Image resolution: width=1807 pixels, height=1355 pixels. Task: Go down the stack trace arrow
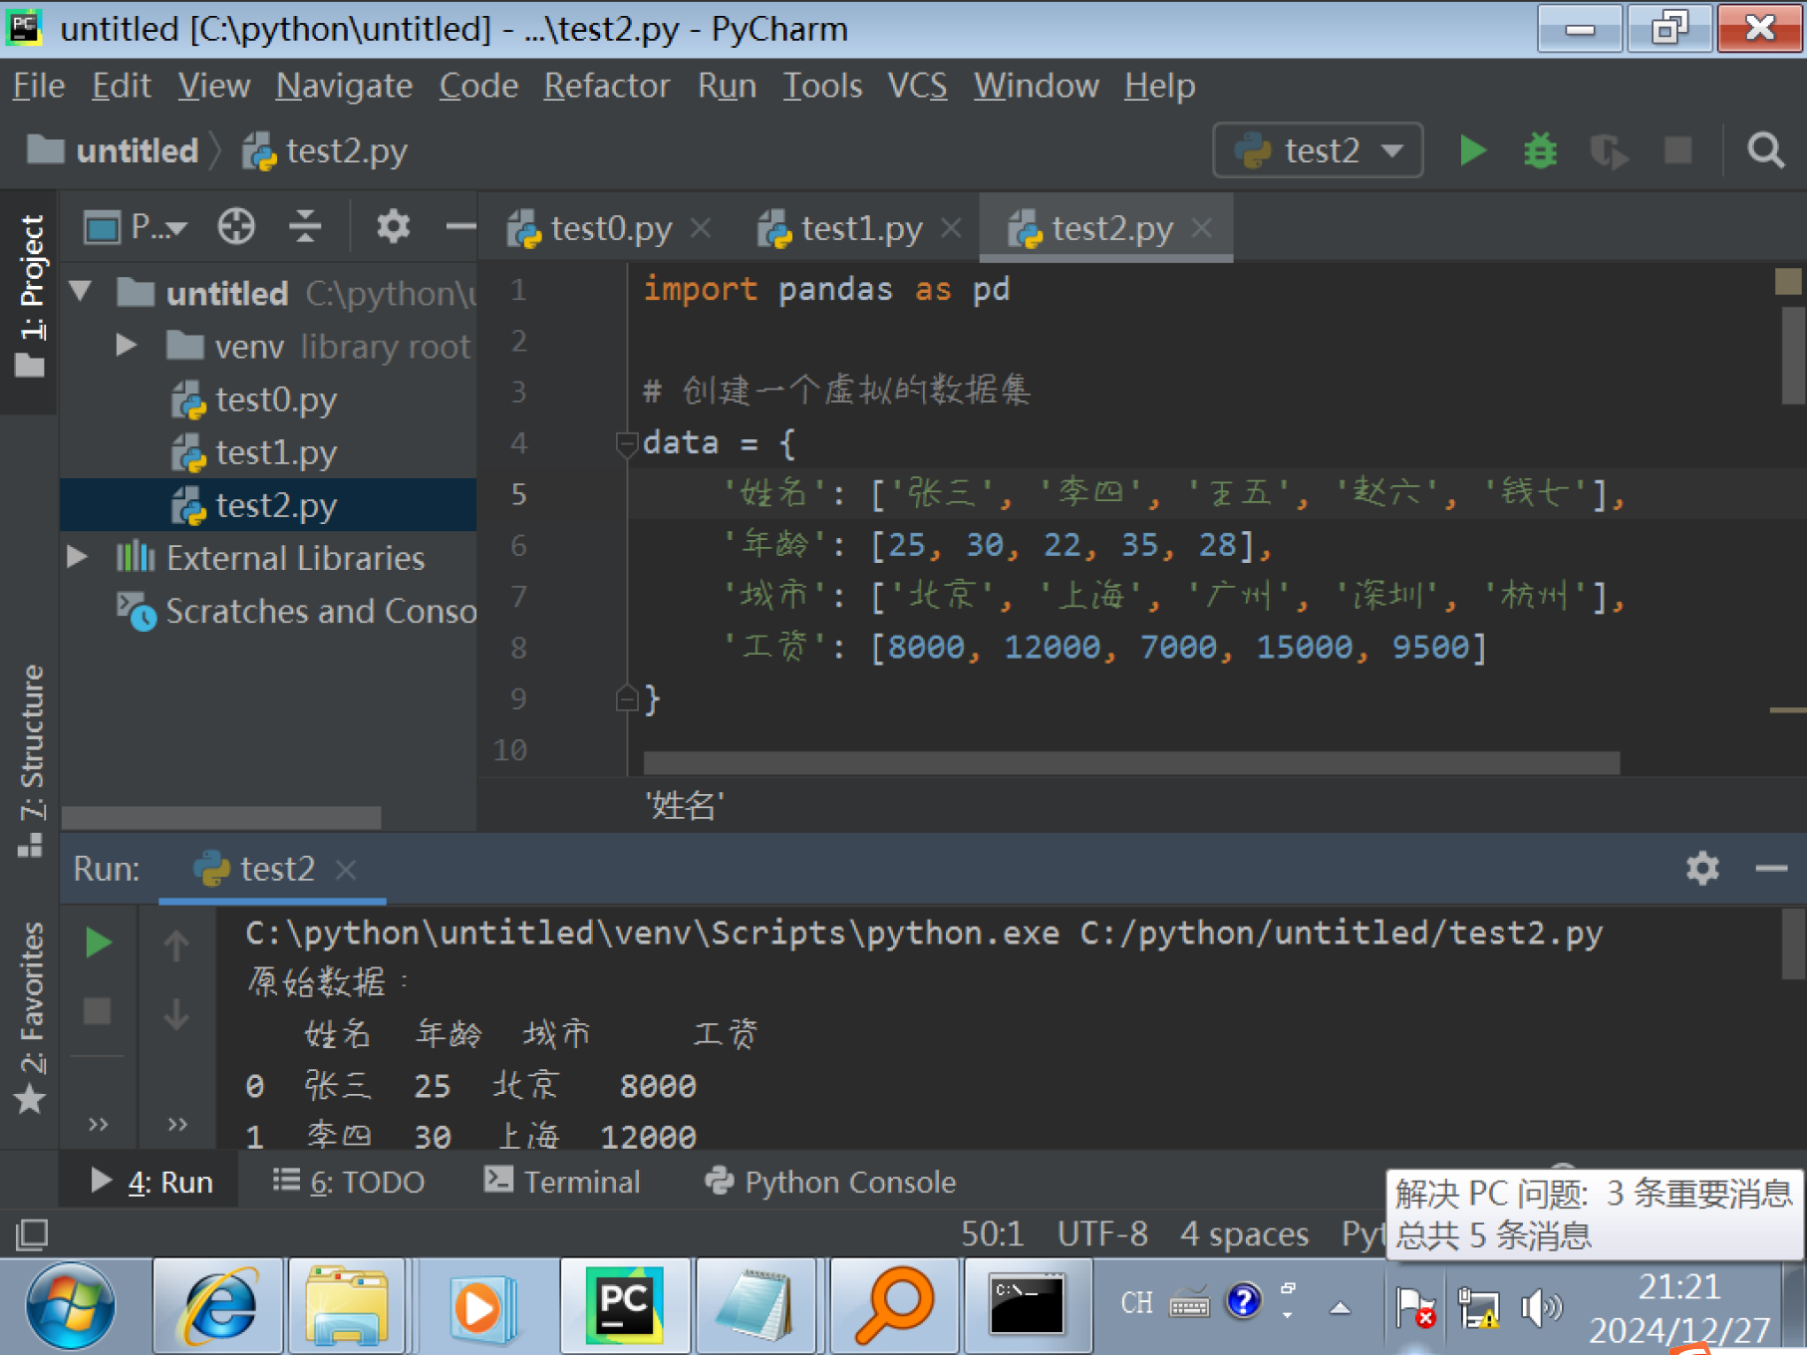[x=176, y=1013]
